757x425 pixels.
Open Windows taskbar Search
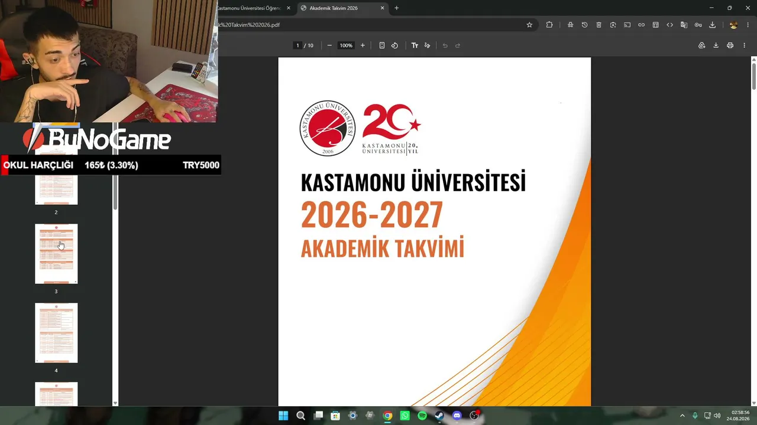coord(300,416)
